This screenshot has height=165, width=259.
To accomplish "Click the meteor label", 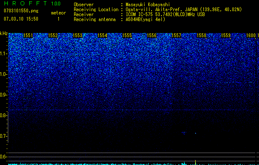I will [x=58, y=13].
